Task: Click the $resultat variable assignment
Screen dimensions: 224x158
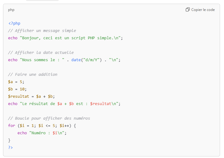Action: 31,97
